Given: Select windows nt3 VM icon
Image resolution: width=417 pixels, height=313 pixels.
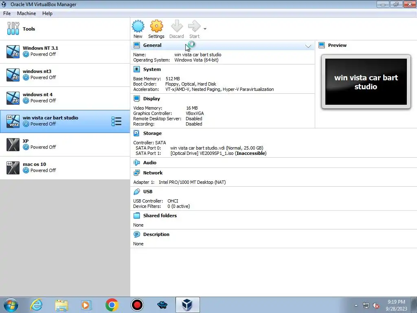Looking at the screenshot, I should pyautogui.click(x=13, y=75).
